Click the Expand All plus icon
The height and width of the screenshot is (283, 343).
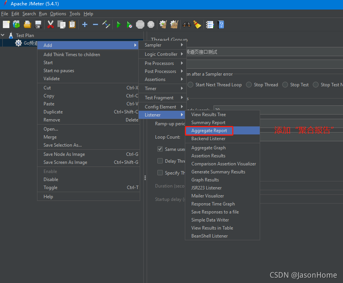tap(85, 24)
